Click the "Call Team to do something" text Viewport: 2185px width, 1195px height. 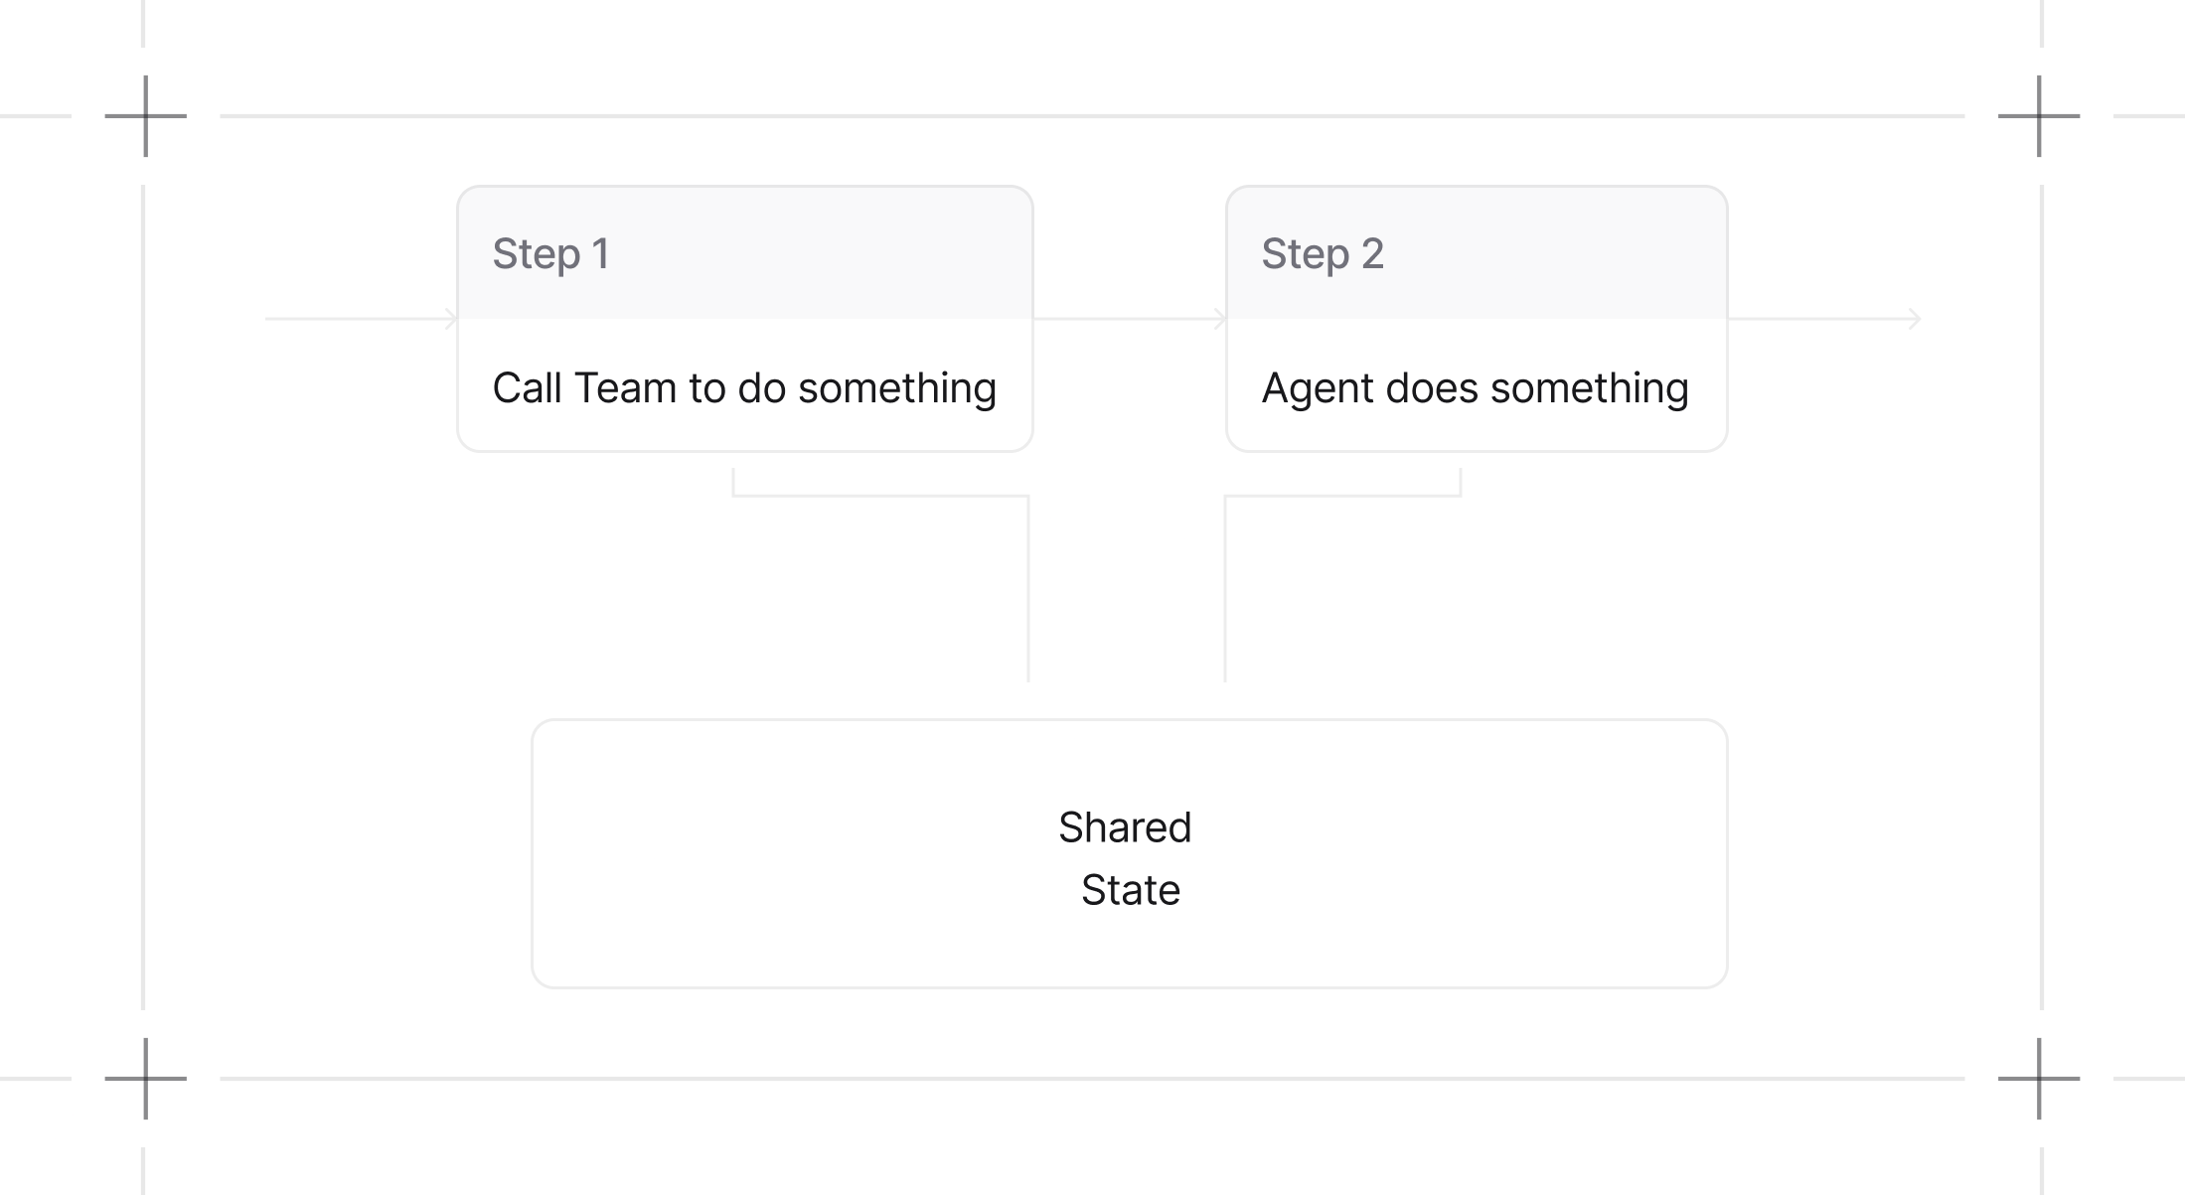[x=744, y=388]
